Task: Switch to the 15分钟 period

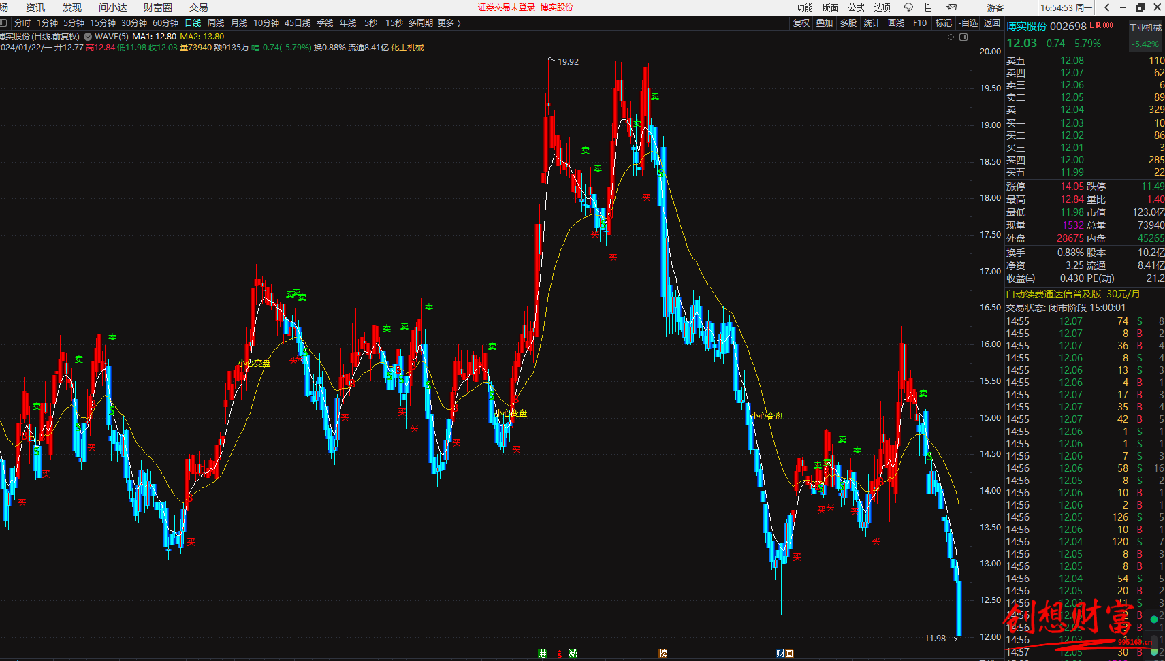Action: click(103, 23)
